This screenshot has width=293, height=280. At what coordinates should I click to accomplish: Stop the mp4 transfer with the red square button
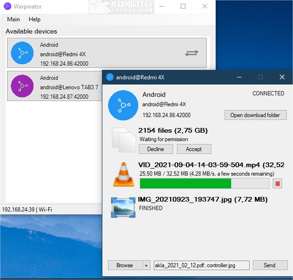277,184
